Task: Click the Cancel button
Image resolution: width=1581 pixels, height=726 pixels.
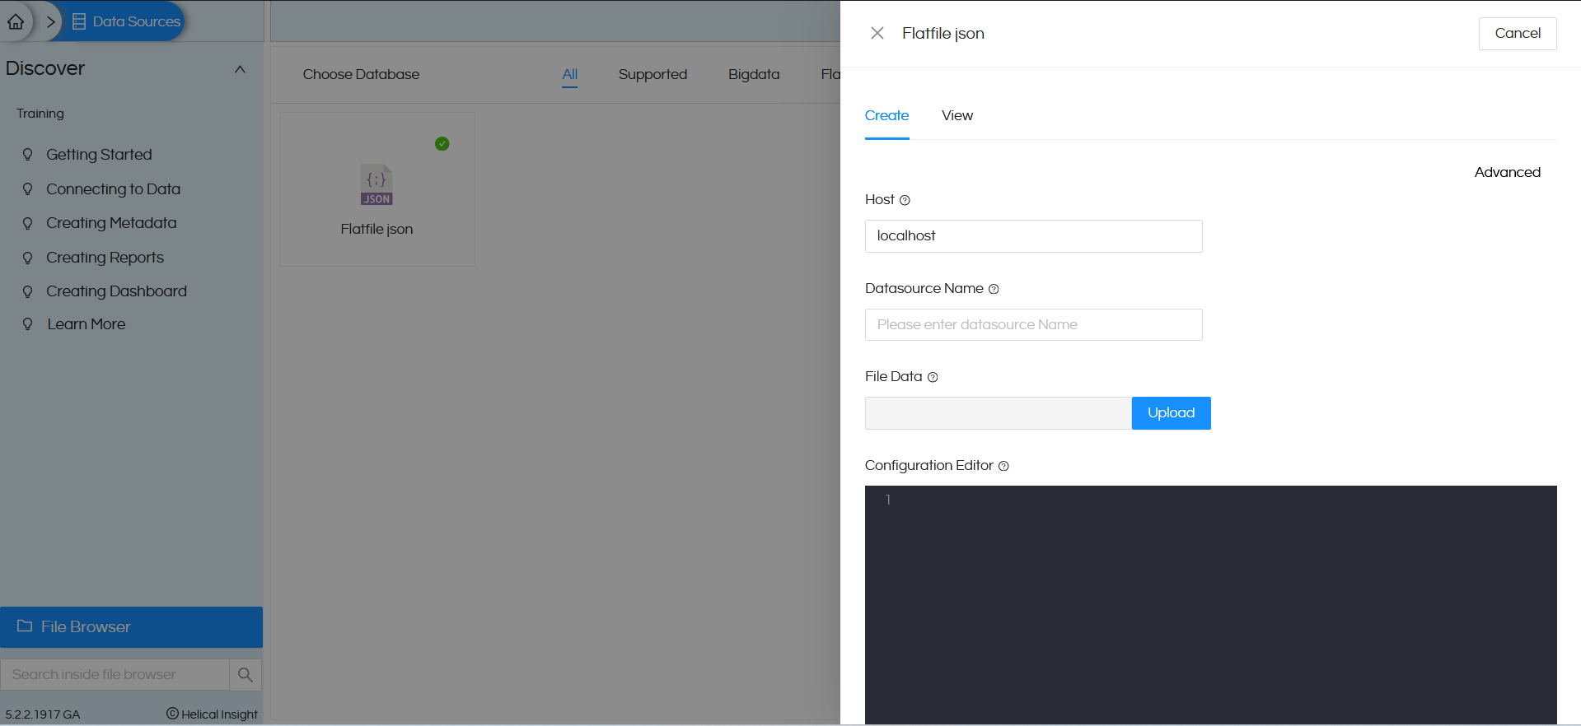Action: [x=1518, y=34]
